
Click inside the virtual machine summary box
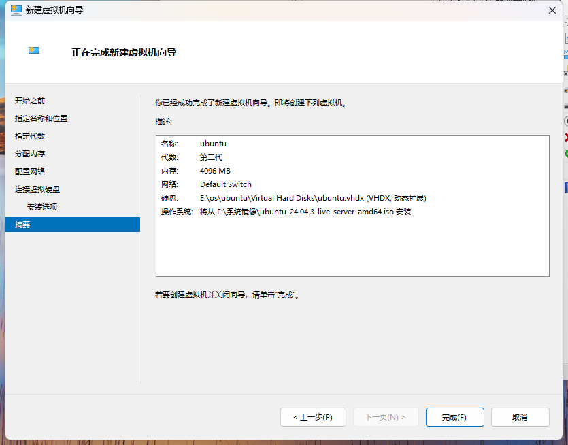(352, 204)
